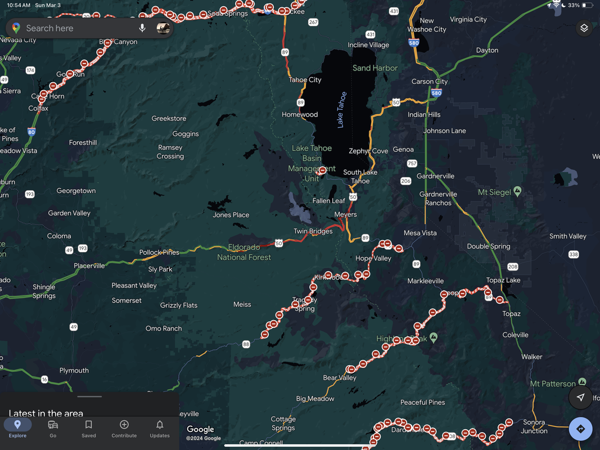
Task: Tap the Search here field
Action: click(89, 28)
